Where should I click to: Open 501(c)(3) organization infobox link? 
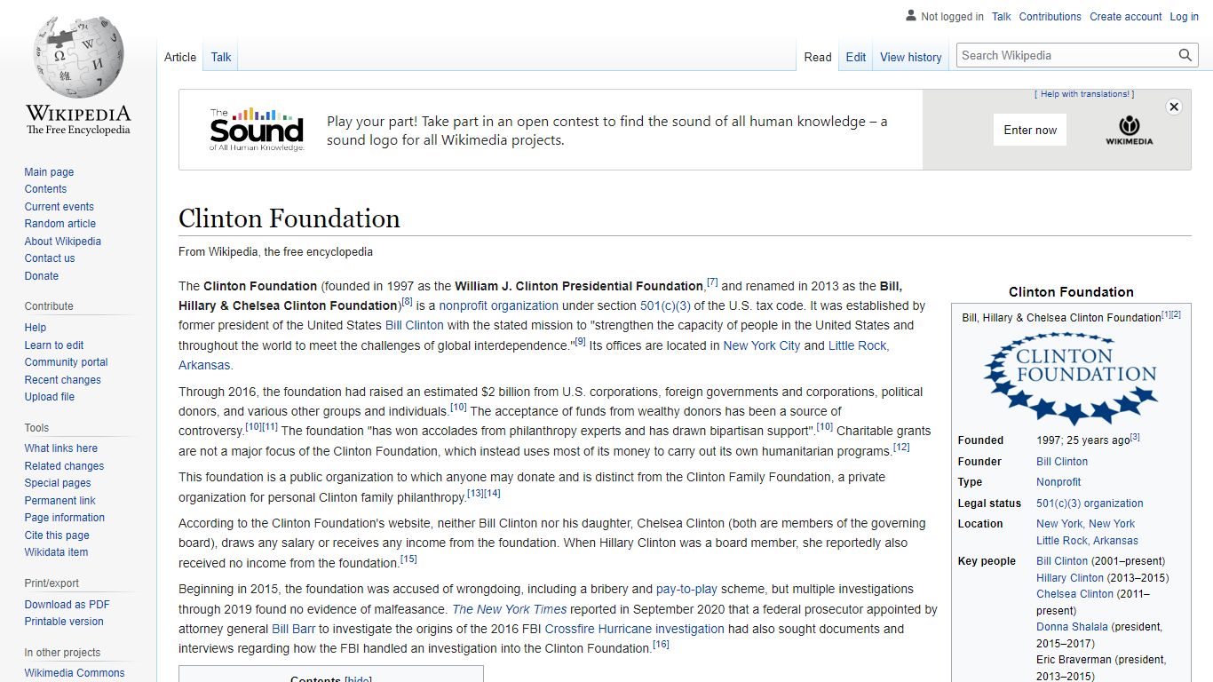1090,504
